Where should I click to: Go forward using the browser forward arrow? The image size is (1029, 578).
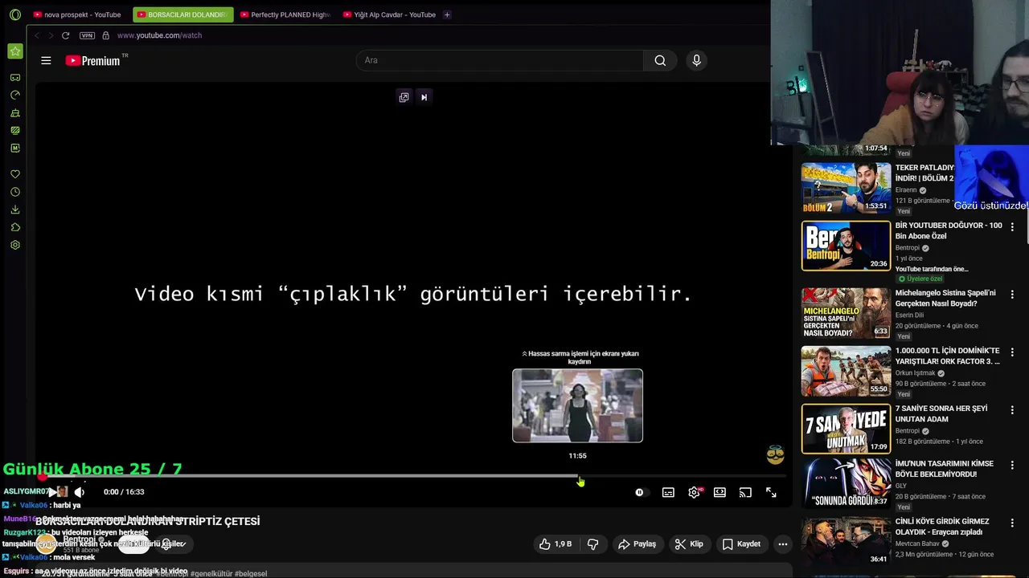point(50,35)
